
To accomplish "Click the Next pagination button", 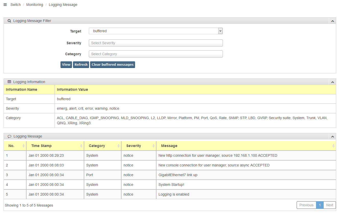I will click(330, 205).
